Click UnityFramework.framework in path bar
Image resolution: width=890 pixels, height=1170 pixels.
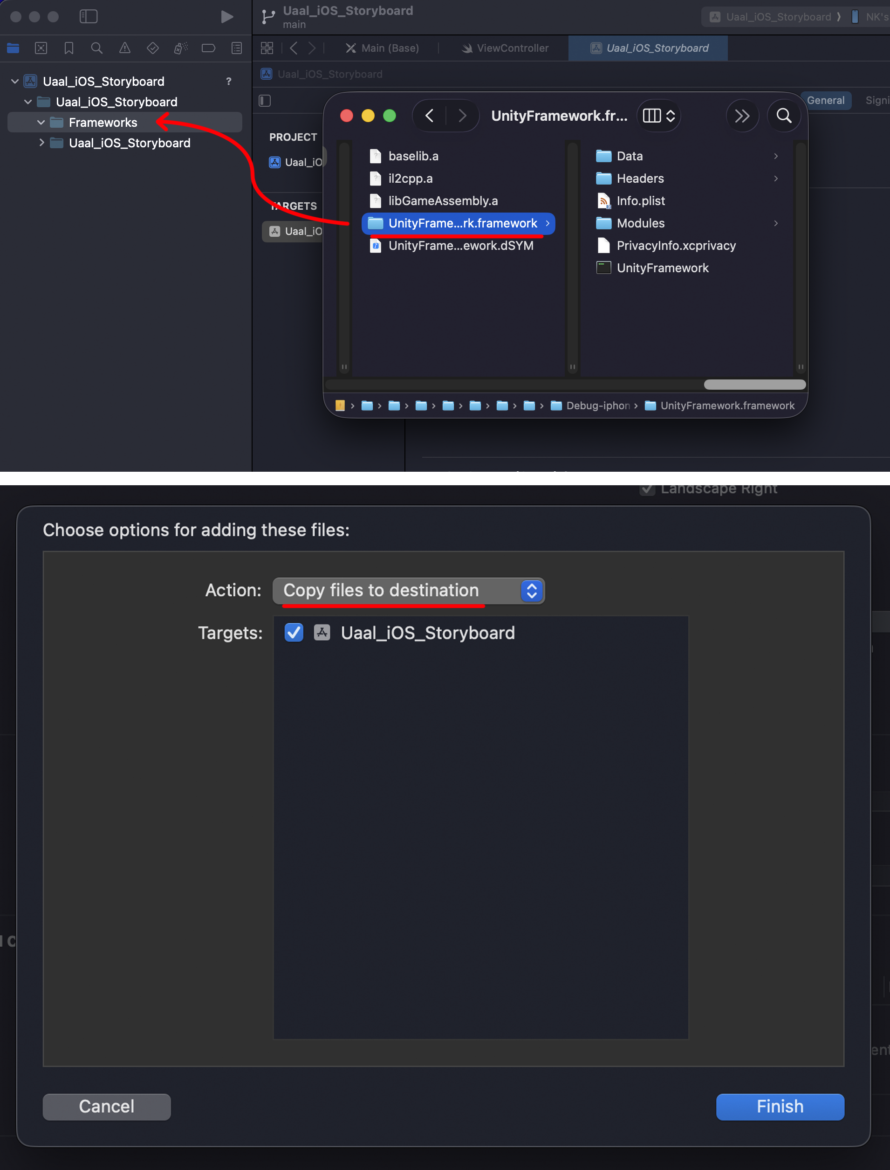coord(719,406)
